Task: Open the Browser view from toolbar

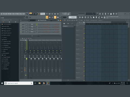Action: pos(91,17)
